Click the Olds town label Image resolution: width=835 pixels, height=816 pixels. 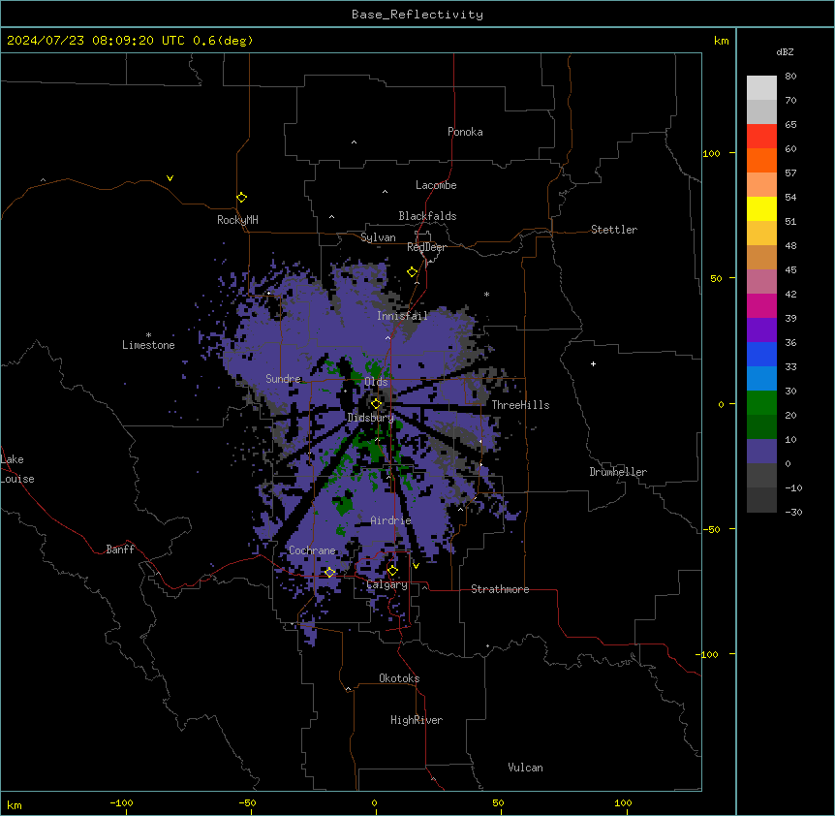376,382
